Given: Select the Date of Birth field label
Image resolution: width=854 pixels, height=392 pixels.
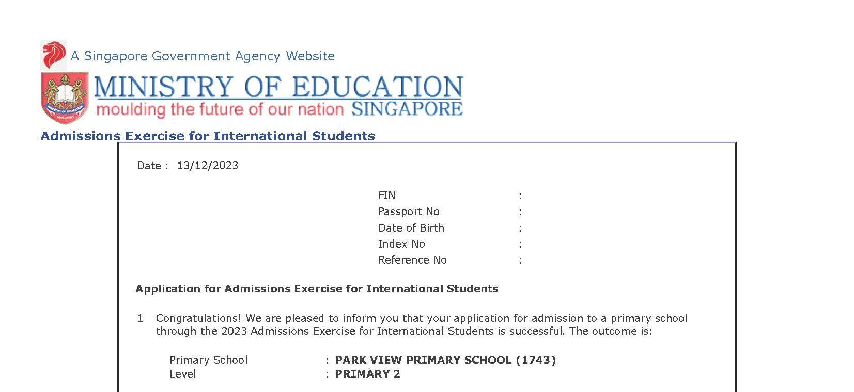Looking at the screenshot, I should coord(411,228).
